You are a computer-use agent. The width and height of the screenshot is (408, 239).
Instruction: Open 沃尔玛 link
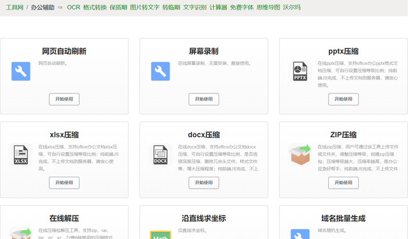[x=292, y=7]
